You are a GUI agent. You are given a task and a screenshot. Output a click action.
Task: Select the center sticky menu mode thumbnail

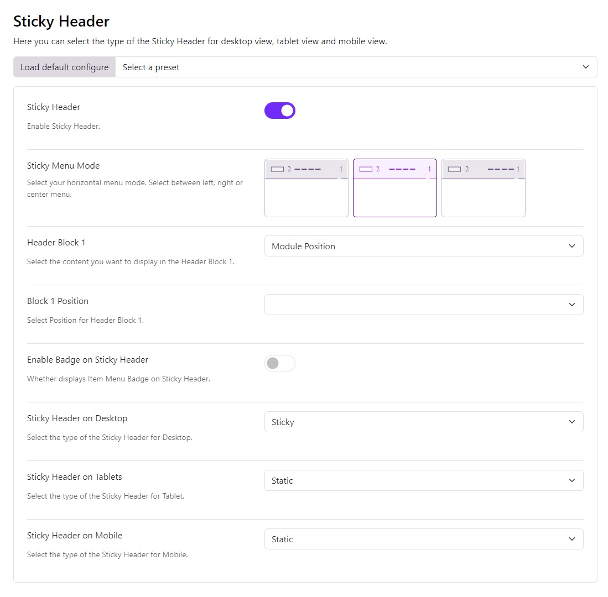(395, 188)
